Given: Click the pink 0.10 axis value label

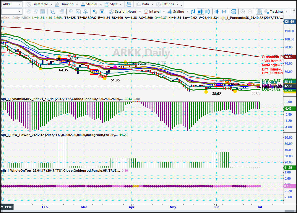Looking at the screenshot, I should (289, 186).
